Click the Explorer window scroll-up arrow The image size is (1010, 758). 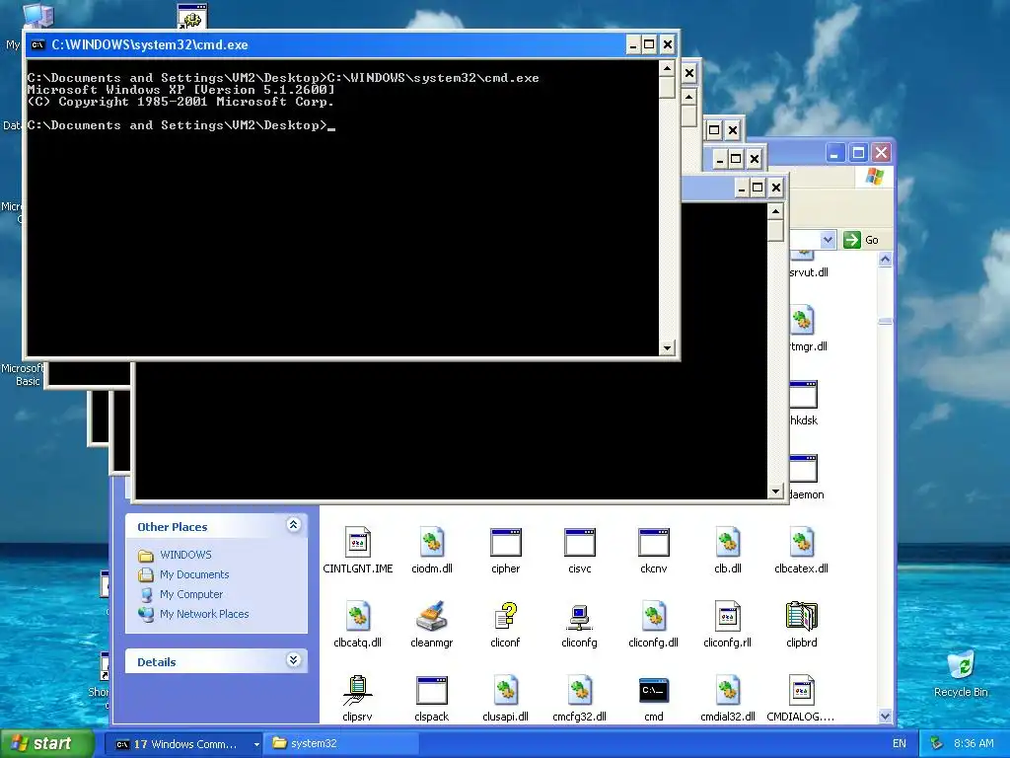885,260
